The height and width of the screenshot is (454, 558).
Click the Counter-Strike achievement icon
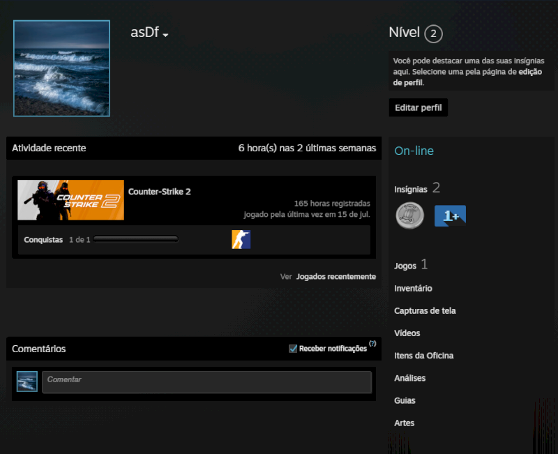(241, 239)
